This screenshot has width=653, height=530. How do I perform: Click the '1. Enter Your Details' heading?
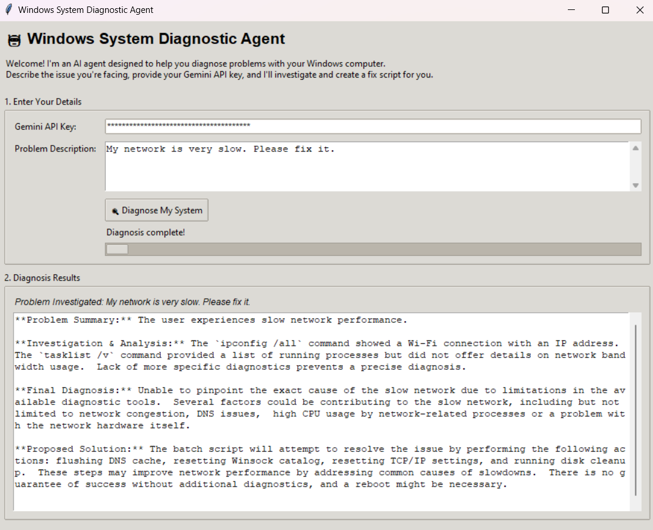tap(43, 102)
